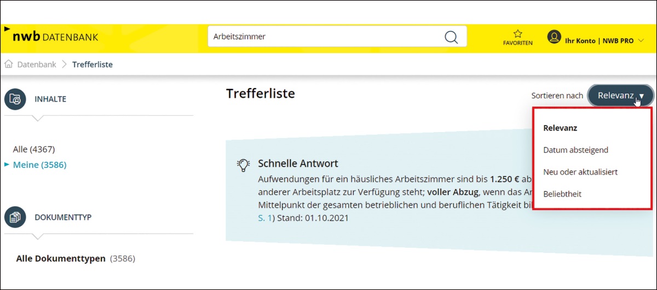Click the Dokumenttyp documents icon
The height and width of the screenshot is (290, 657).
coord(15,217)
